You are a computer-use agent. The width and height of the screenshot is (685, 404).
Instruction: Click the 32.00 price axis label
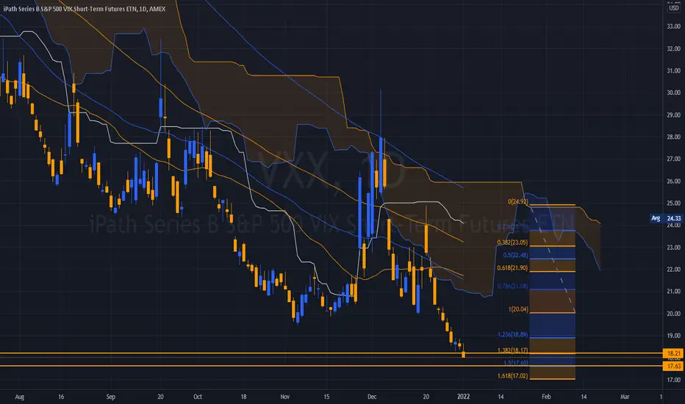pyautogui.click(x=674, y=48)
